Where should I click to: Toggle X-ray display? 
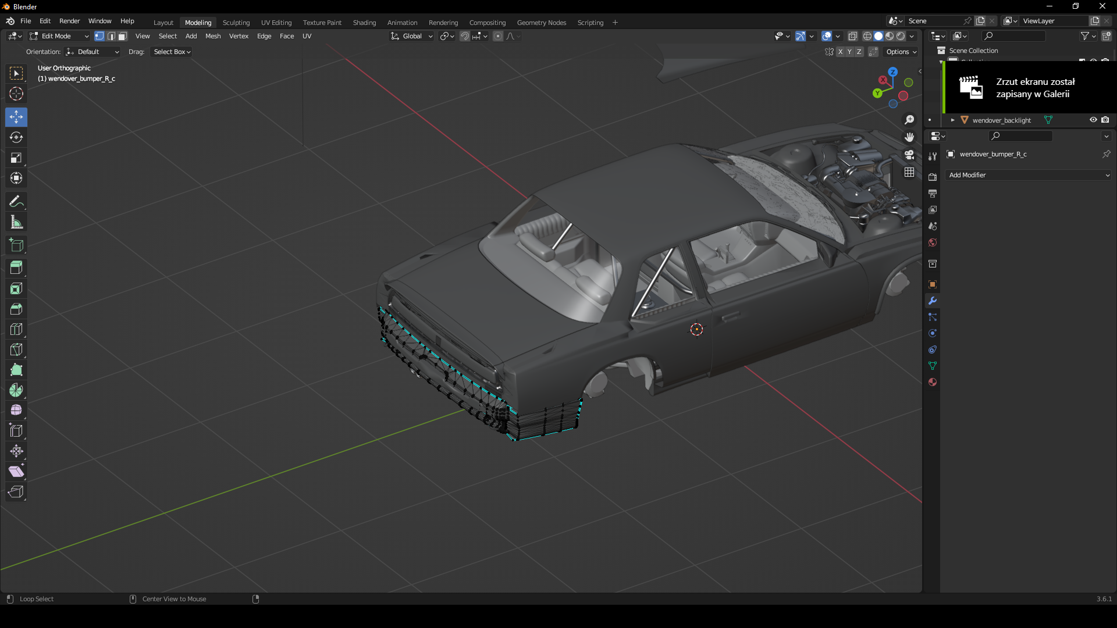852,36
